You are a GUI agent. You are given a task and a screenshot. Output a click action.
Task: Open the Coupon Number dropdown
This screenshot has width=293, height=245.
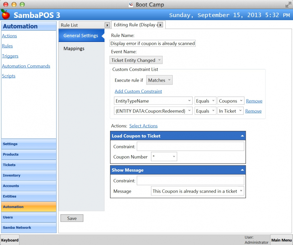point(164,157)
